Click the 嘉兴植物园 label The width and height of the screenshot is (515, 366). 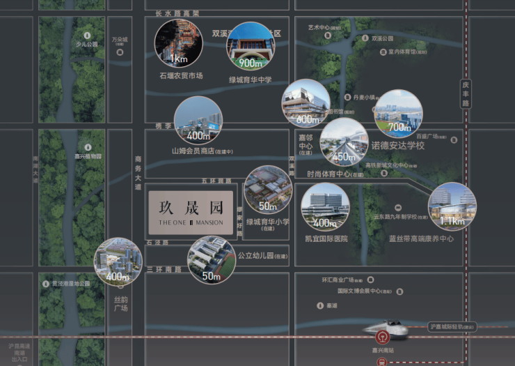[x=88, y=156]
